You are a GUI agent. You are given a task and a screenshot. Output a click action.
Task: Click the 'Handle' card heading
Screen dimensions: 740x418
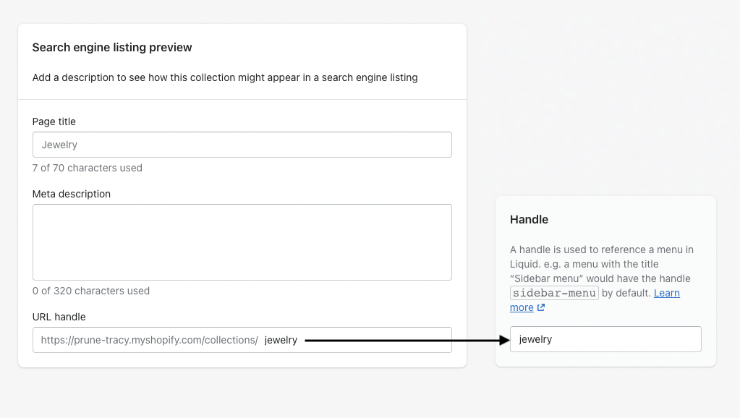click(x=529, y=219)
